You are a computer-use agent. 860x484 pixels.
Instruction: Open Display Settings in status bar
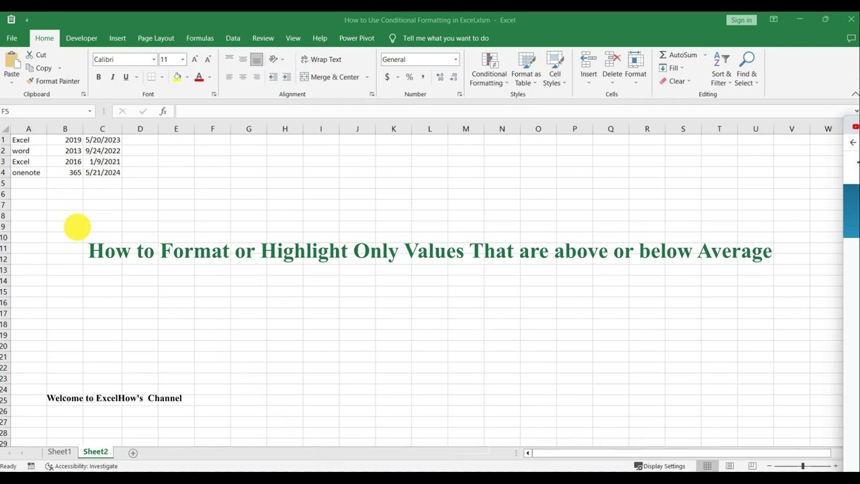click(660, 467)
